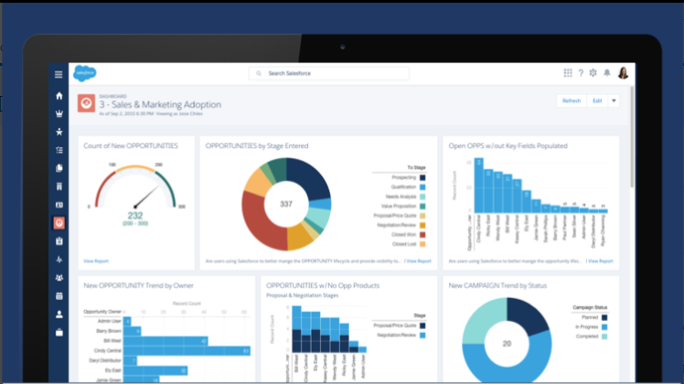The width and height of the screenshot is (684, 384).
Task: Click the 'OPPORTUNITIES w/No Opp Products' title
Action: tap(323, 285)
